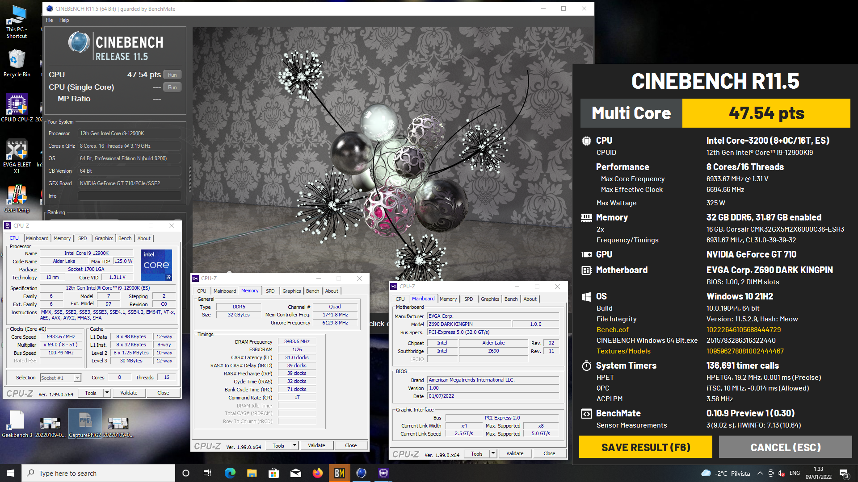Open Tools dropdown arrow in middle CPU-Z
The image size is (858, 482).
click(294, 445)
